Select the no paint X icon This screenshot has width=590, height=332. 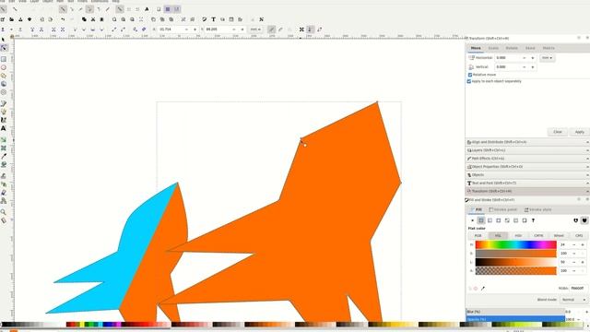pos(473,220)
